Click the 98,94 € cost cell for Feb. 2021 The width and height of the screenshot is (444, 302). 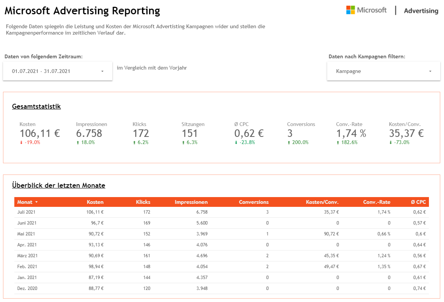pyautogui.click(x=96, y=267)
